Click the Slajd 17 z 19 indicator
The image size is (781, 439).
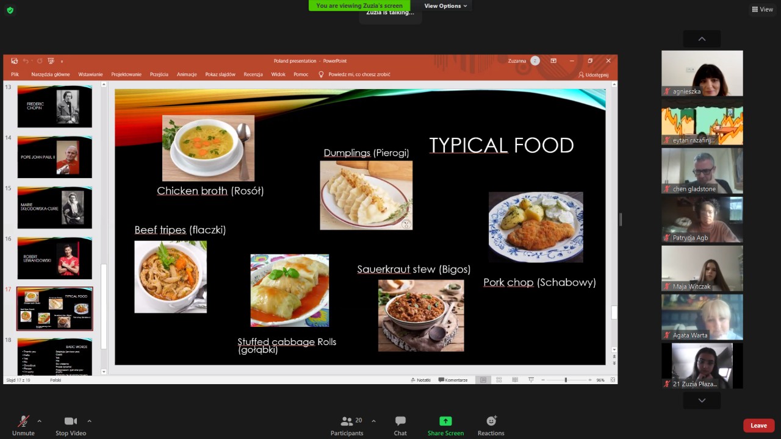coord(18,380)
